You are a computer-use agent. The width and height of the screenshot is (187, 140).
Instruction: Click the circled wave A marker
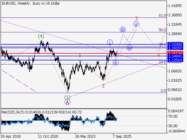(x=67, y=102)
